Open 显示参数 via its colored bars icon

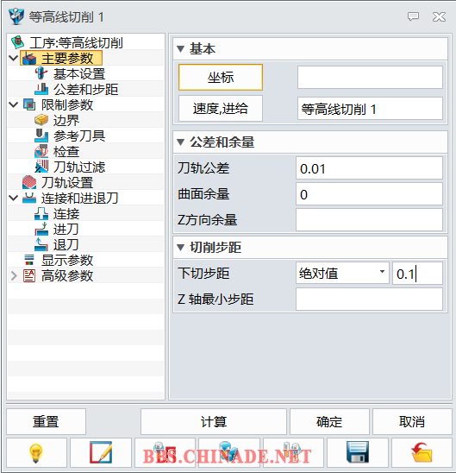[29, 260]
